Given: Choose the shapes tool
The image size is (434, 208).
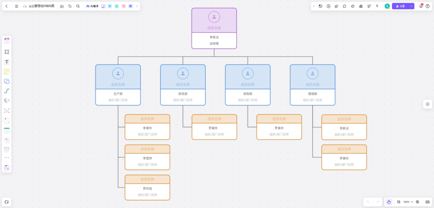Looking at the screenshot, I should click(7, 81).
